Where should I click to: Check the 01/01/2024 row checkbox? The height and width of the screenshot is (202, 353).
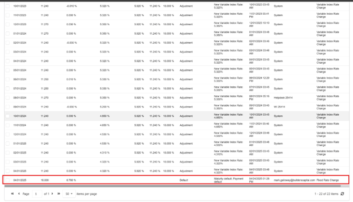(x=7, y=34)
